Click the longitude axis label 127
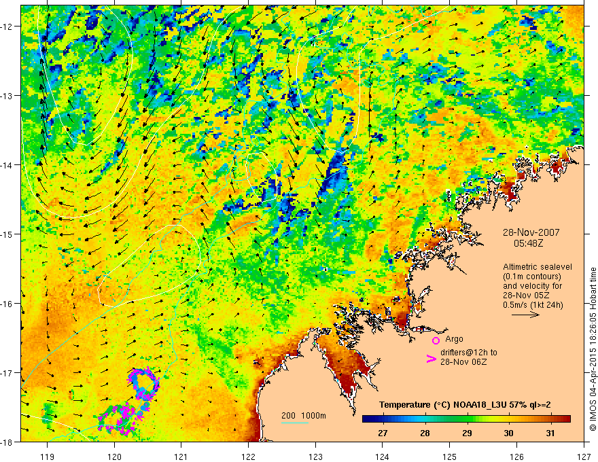This screenshot has width=598, height=462. 584,457
